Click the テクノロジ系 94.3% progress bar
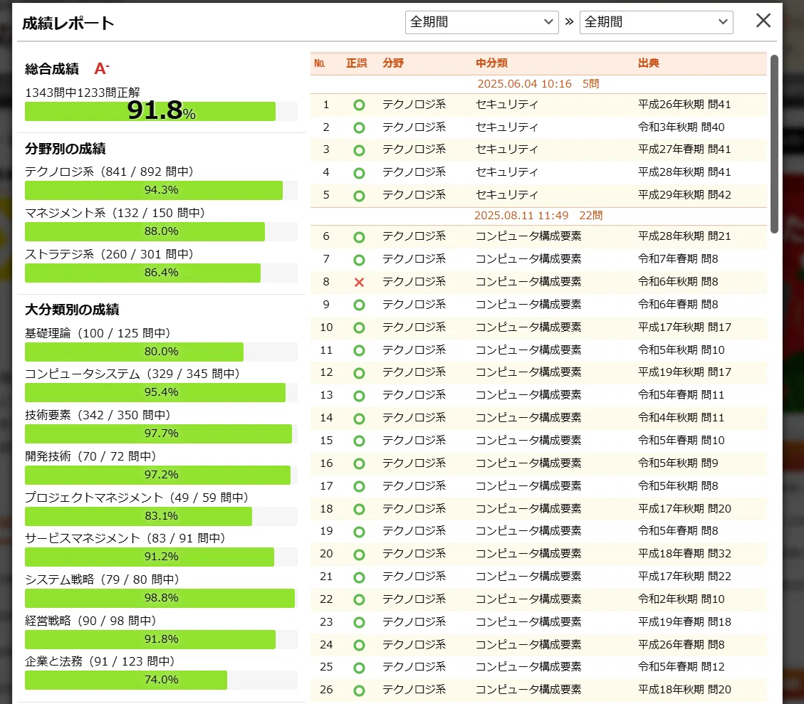This screenshot has height=704, width=804. [161, 190]
